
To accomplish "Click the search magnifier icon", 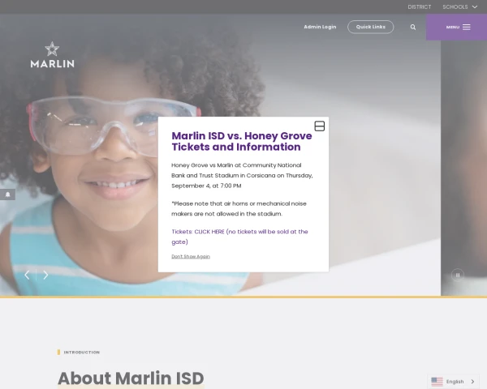I will coord(413,27).
